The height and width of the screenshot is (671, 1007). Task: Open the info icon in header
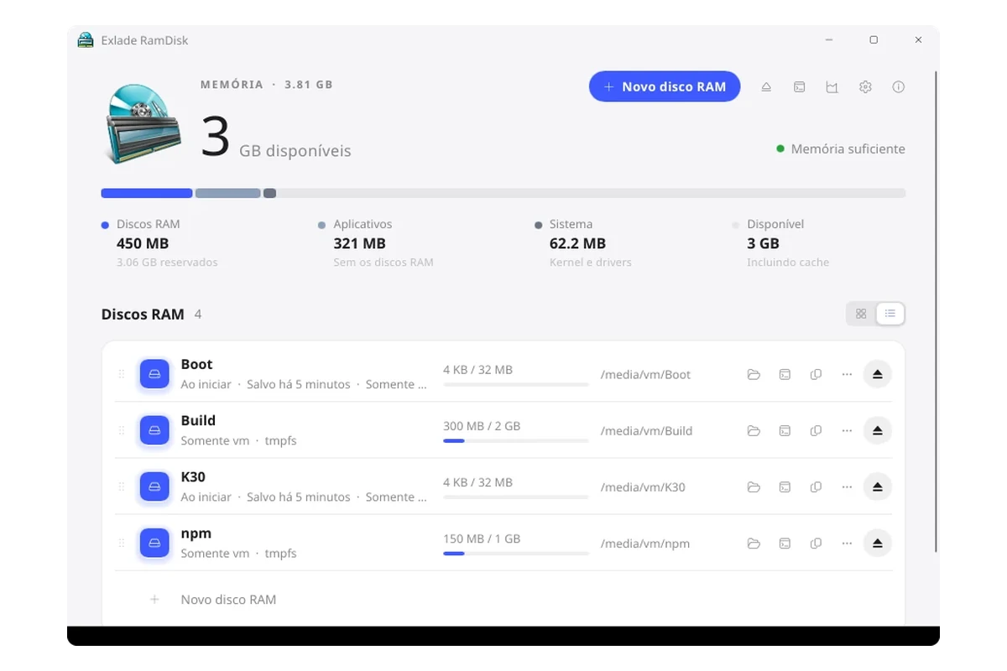click(x=899, y=87)
